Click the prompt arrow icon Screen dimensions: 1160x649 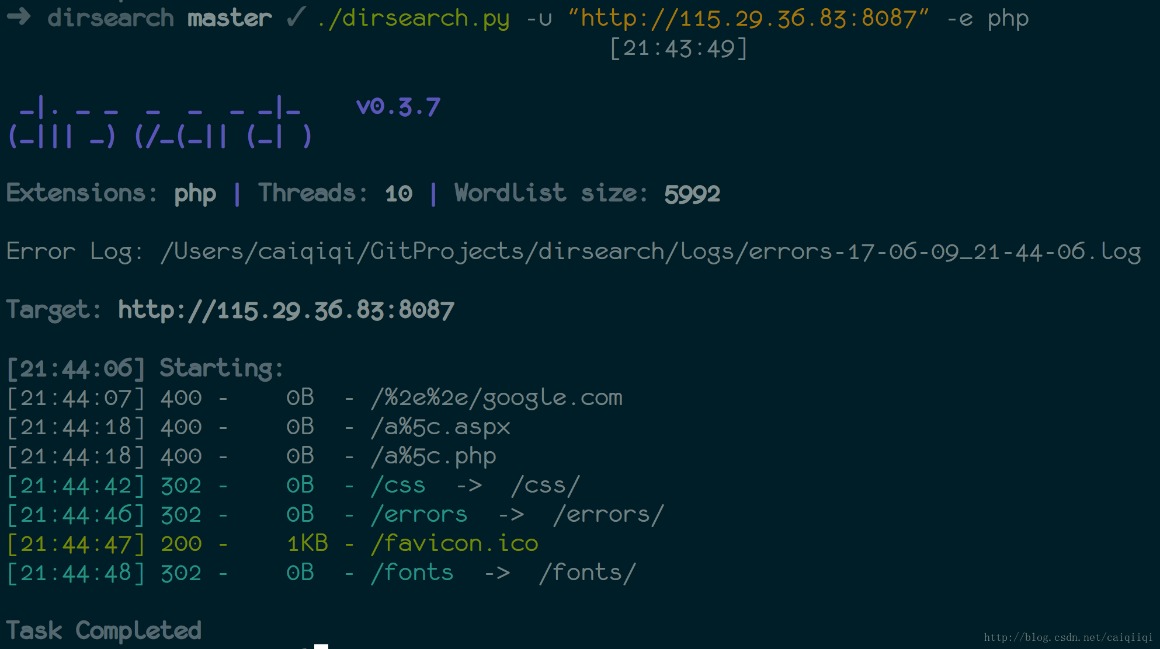[19, 17]
